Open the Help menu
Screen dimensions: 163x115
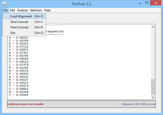coord(47,10)
